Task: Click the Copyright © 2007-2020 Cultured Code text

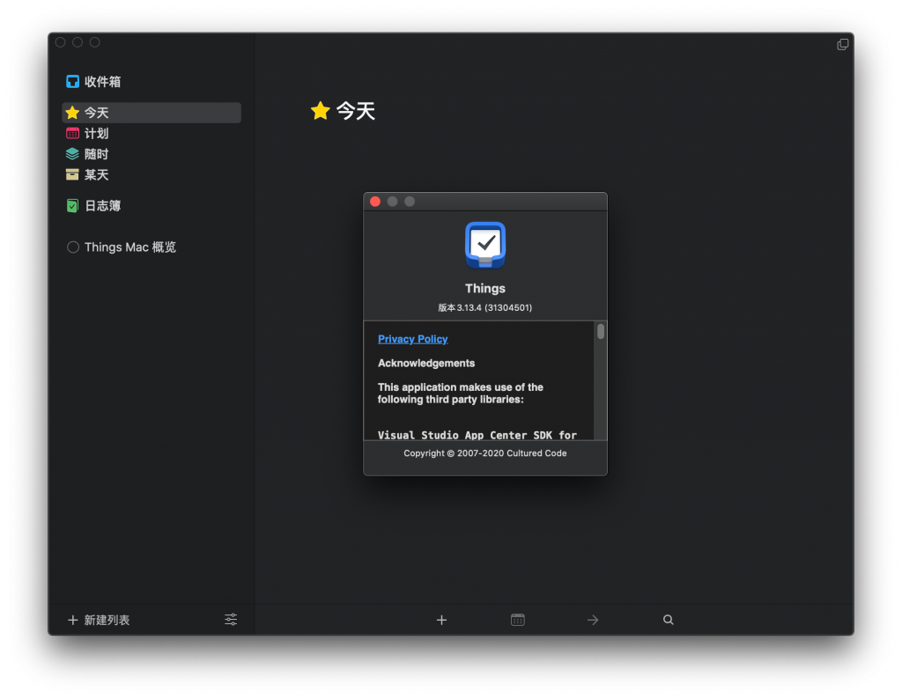Action: pyautogui.click(x=485, y=453)
